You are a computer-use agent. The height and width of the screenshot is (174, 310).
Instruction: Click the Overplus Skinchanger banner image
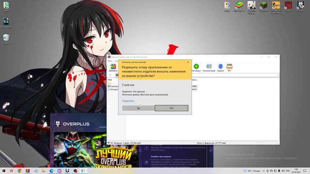pyautogui.click(x=95, y=150)
